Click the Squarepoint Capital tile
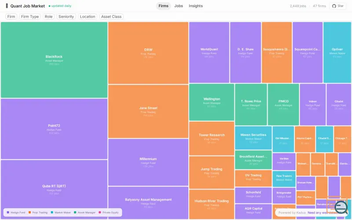The image size is (352, 220). (x=307, y=52)
